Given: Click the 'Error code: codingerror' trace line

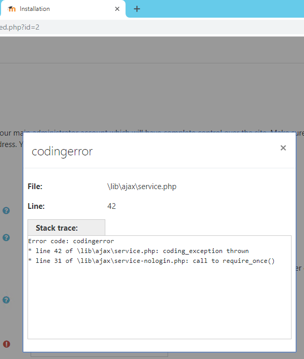Looking at the screenshot, I should click(71, 241).
